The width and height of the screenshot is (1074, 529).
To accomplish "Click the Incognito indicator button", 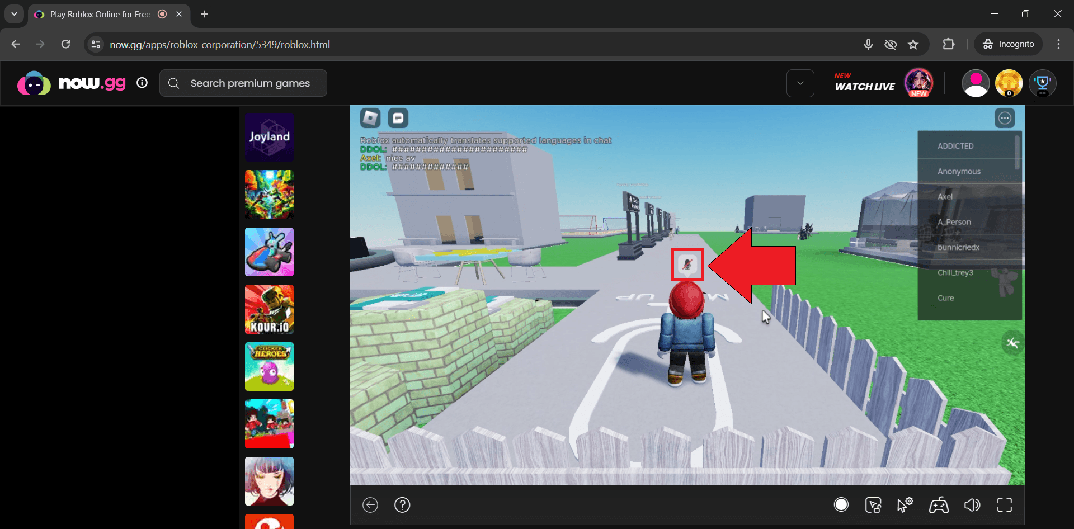I will [1009, 44].
